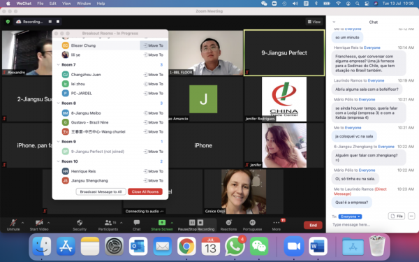Click Move To for Henrique Reis
419x262 pixels.
tap(154, 171)
